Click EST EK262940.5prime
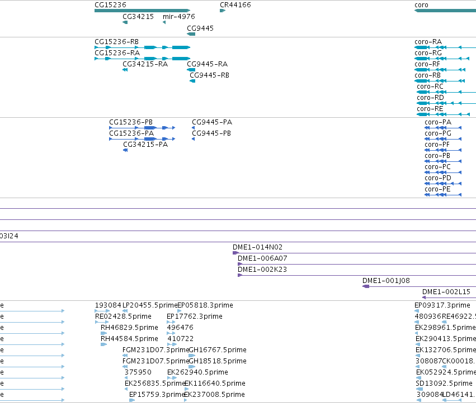Viewport: 476px width, 403px height. [172, 378]
